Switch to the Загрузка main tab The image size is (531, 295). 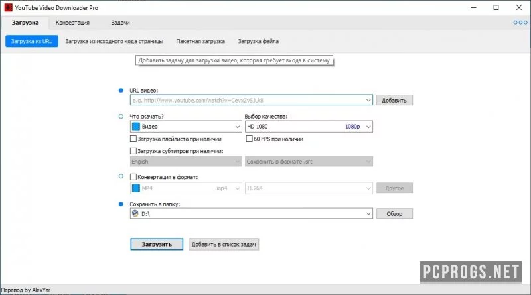click(x=25, y=23)
